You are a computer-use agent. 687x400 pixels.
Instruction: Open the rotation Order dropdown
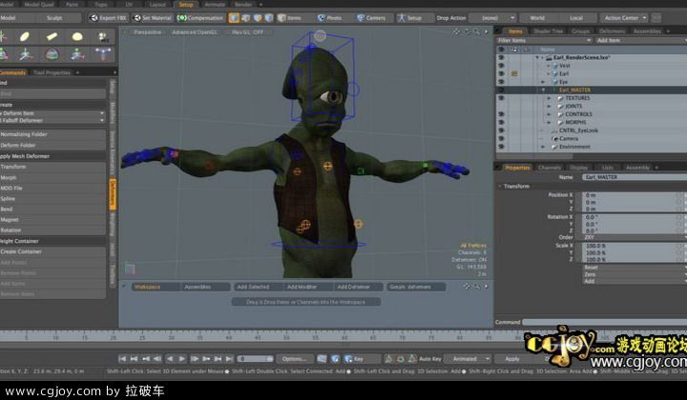(x=635, y=237)
